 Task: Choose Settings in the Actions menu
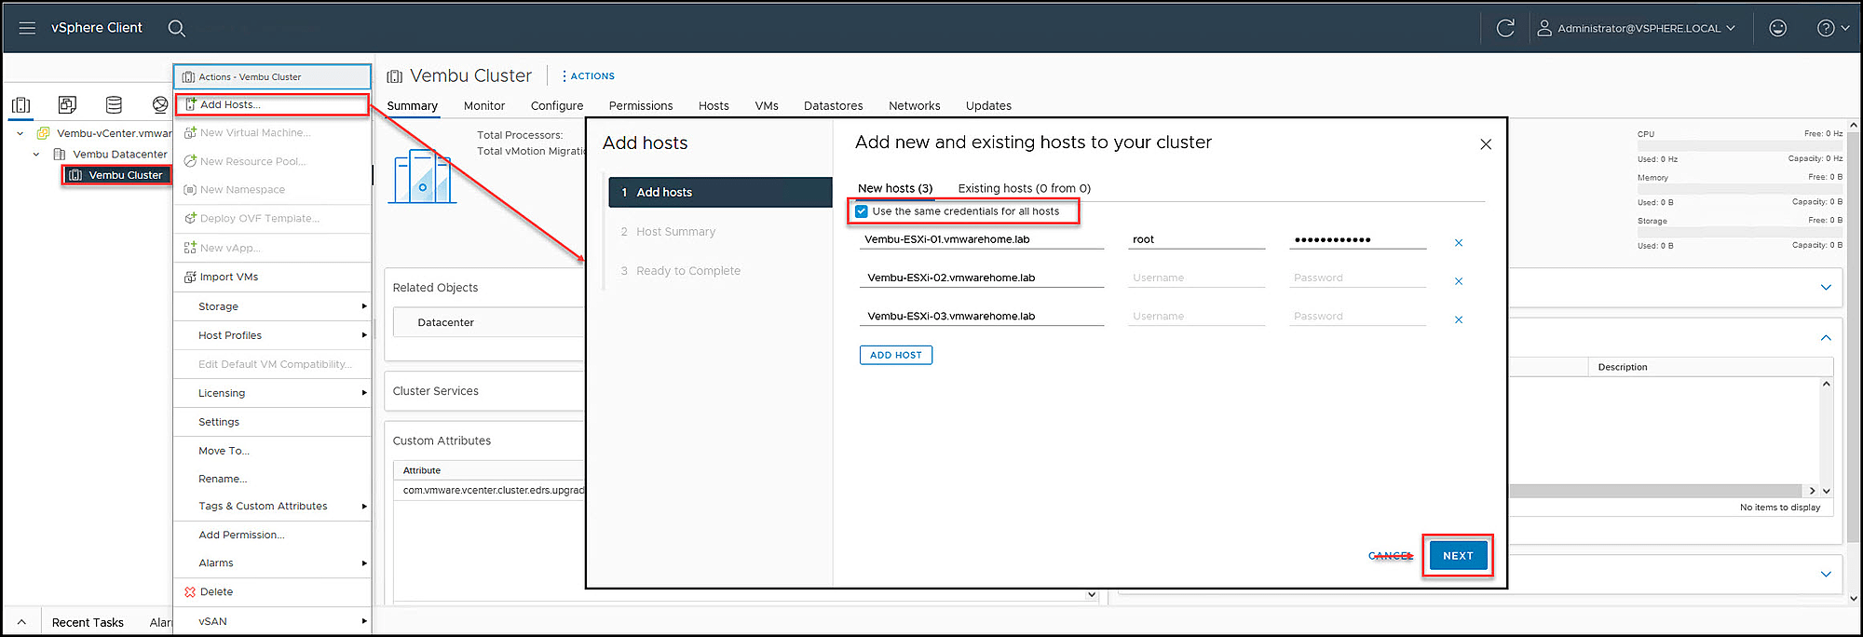coord(272,422)
